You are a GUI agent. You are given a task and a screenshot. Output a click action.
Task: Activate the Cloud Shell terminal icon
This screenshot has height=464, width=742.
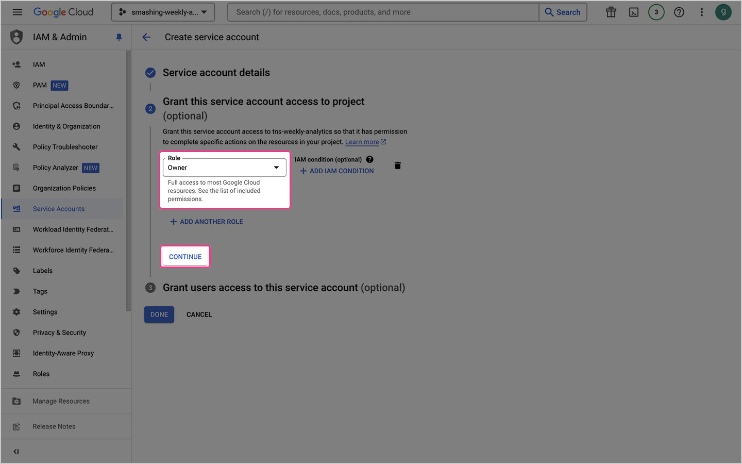click(x=633, y=12)
